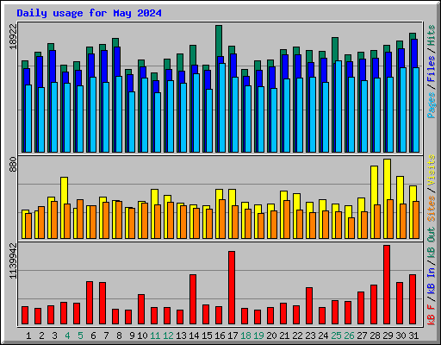This screenshot has height=345, width=441.
Task: Click the yellow Visits bar for day 29
Action: [x=387, y=179]
